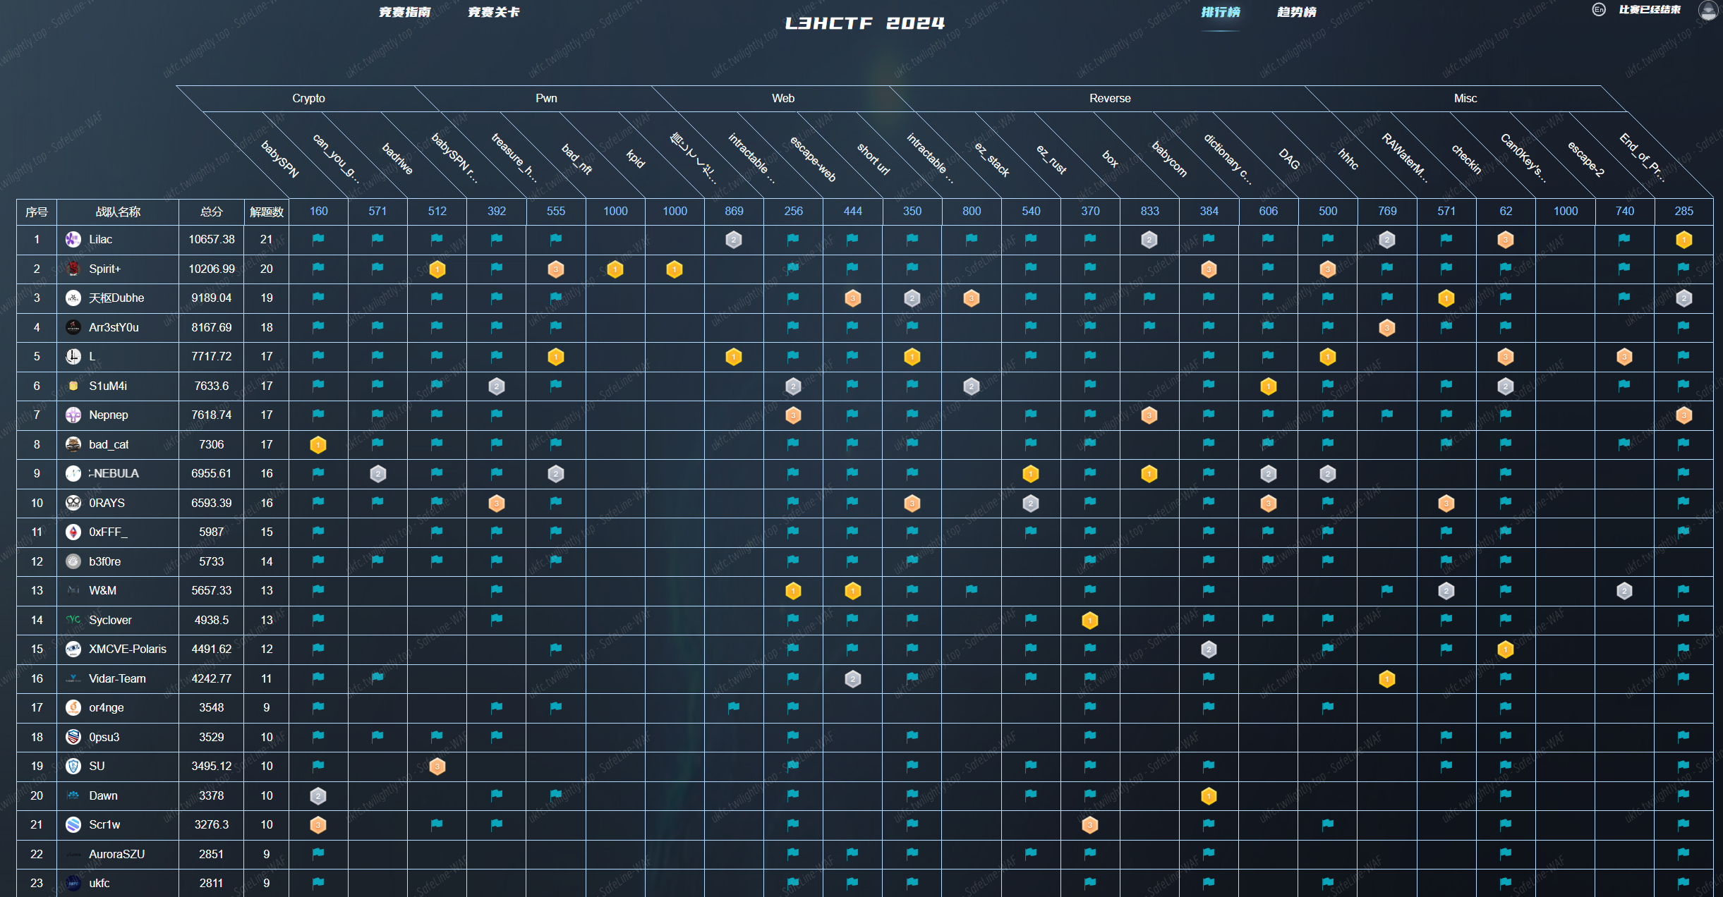Image resolution: width=1723 pixels, height=897 pixels.
Task: Switch to the 趋势榜 tab
Action: 1296,12
